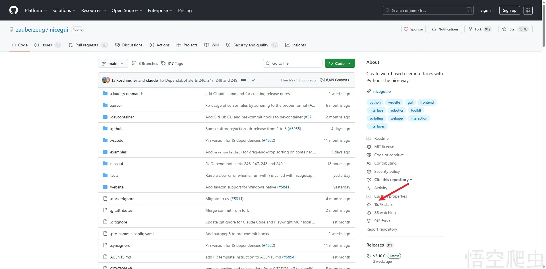Star the nicegui repository

tap(515, 29)
